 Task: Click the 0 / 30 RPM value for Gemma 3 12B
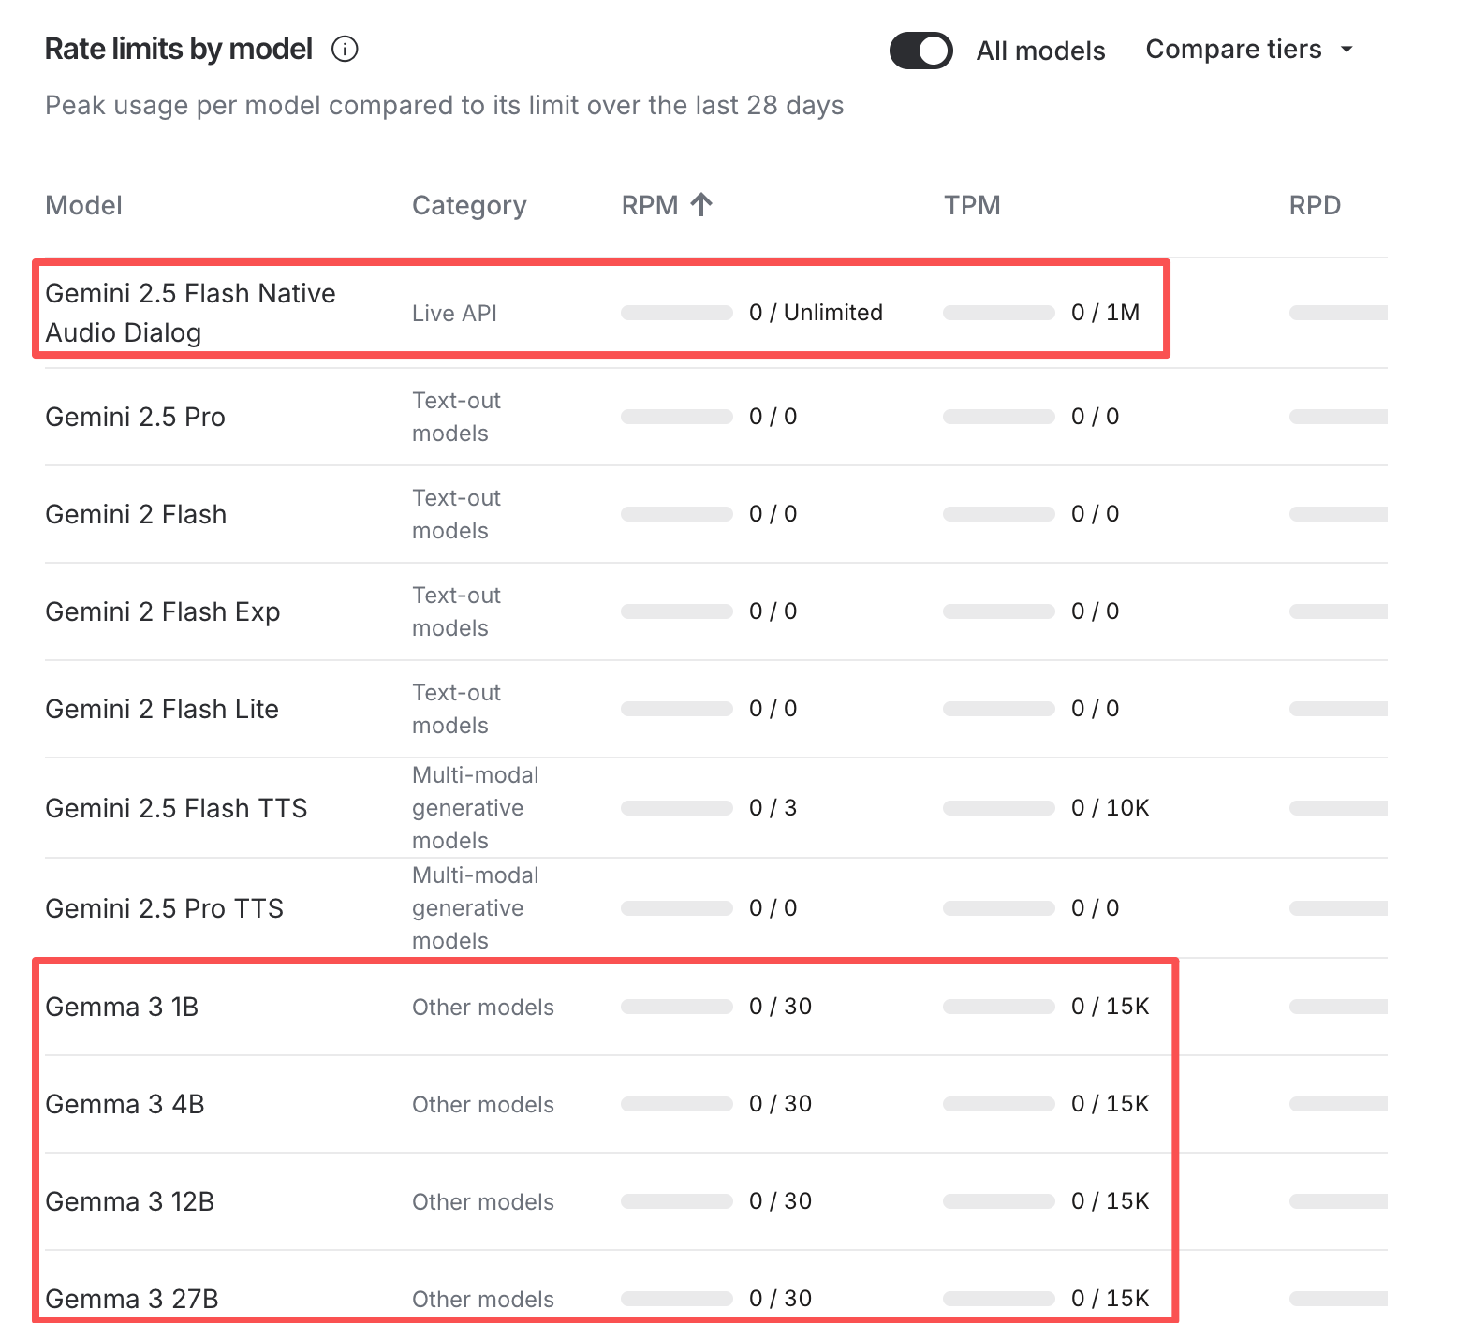click(781, 1201)
